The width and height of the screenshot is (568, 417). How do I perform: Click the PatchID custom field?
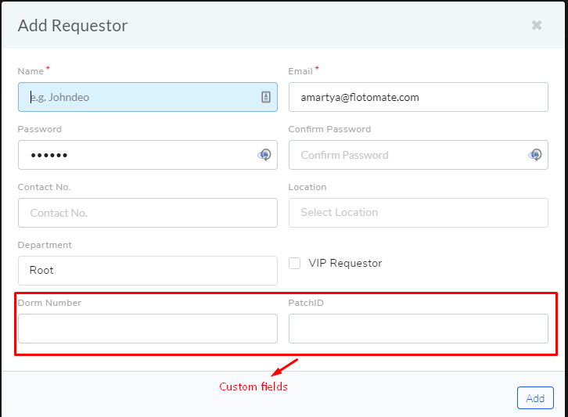[419, 329]
